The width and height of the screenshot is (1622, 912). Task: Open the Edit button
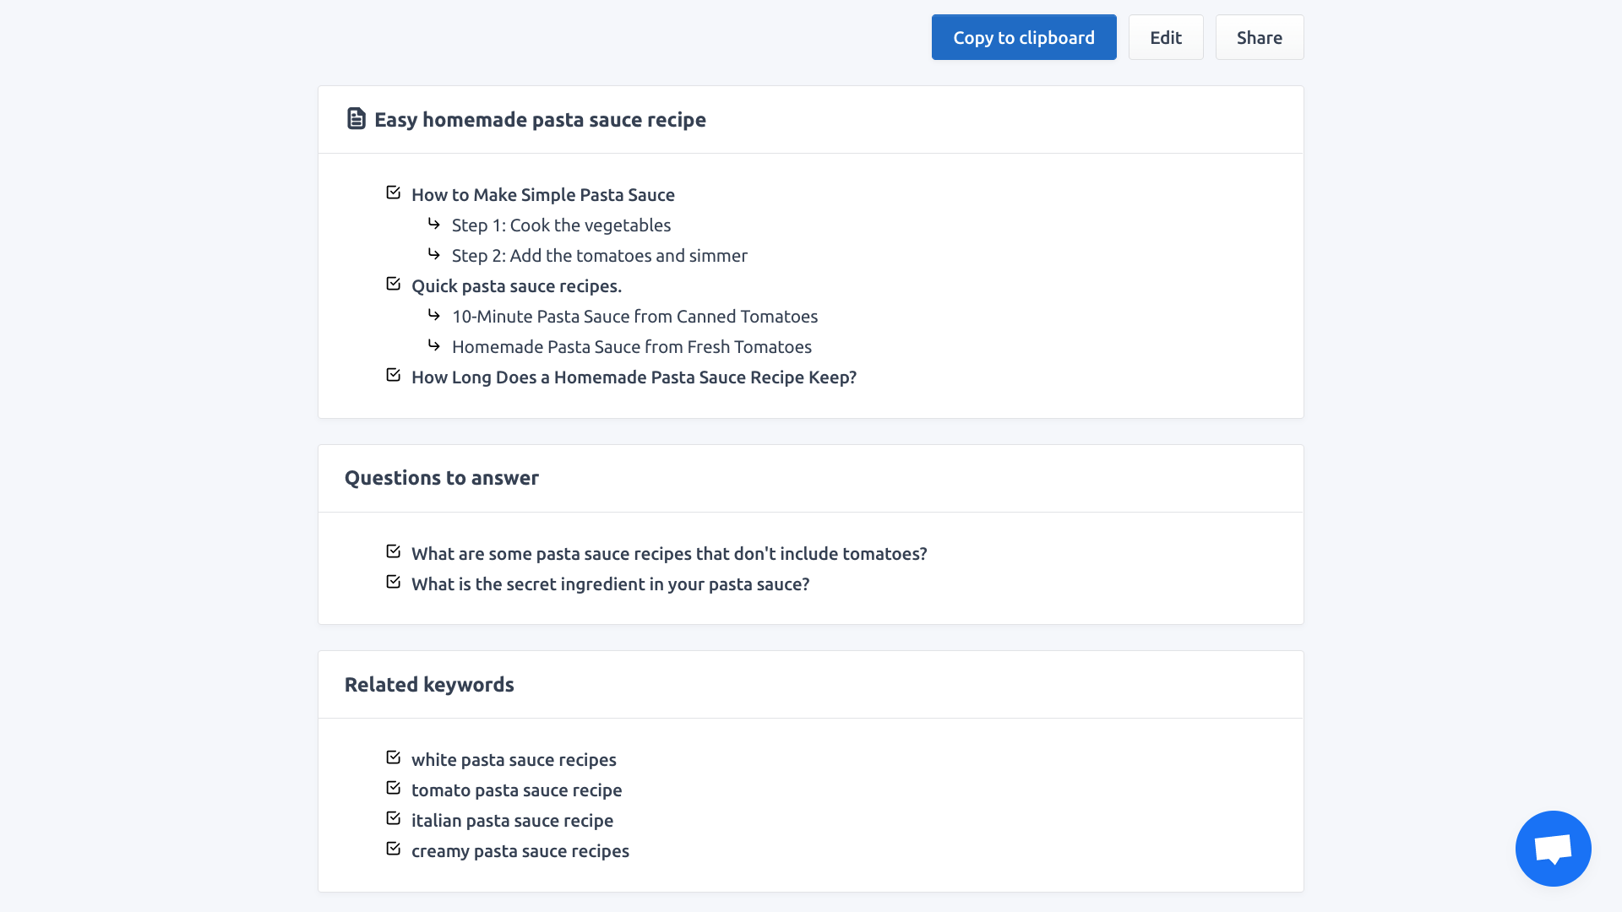click(1166, 37)
